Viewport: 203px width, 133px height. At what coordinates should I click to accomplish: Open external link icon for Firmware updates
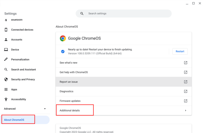tap(186, 101)
